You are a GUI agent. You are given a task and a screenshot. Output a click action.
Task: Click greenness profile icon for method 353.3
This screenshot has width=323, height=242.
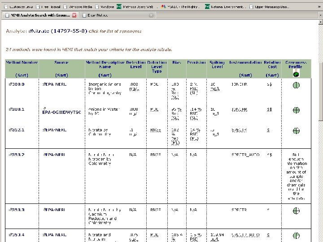[296, 211]
